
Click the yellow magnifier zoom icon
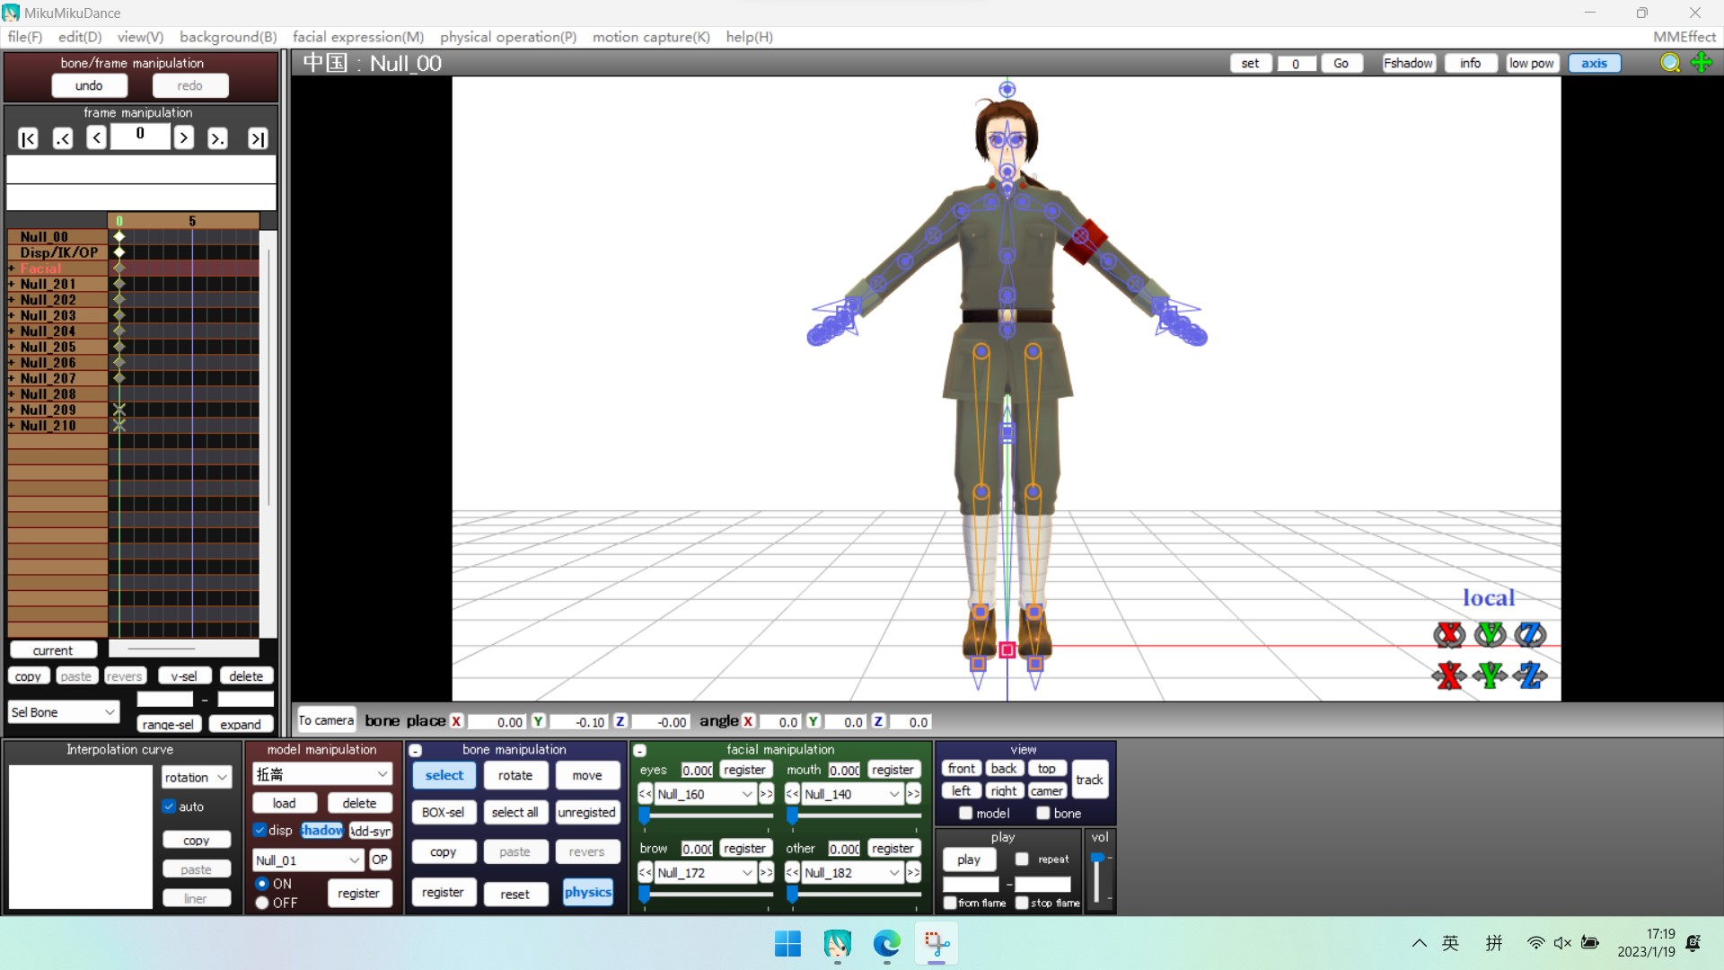click(x=1670, y=63)
